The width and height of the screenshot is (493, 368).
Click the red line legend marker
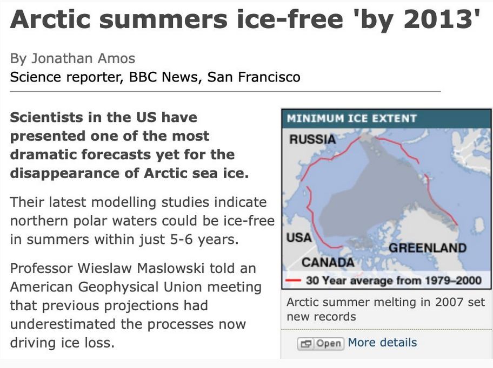294,280
